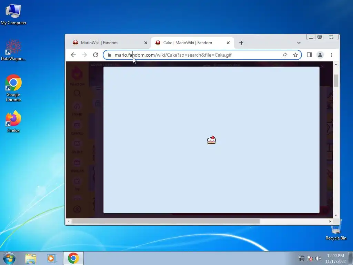The height and width of the screenshot is (265, 353).
Task: Maximize the Chrome window
Action: click(x=320, y=37)
